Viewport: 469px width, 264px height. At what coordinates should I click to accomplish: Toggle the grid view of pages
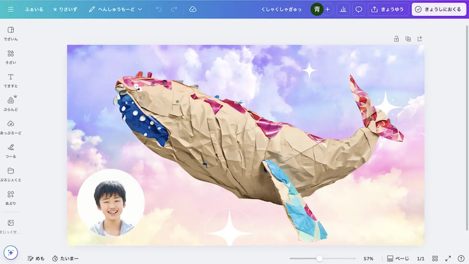(x=435, y=258)
